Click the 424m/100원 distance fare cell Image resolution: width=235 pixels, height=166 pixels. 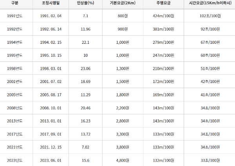[x=163, y=16]
